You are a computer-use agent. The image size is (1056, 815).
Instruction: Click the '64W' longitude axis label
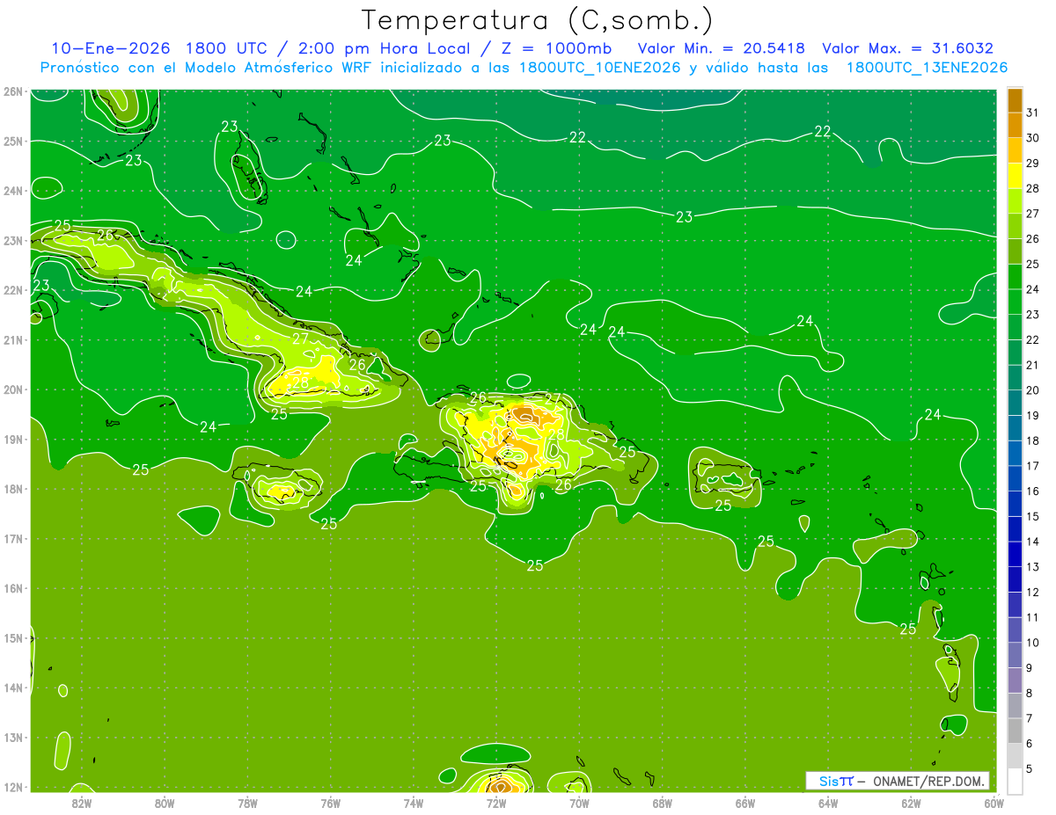tap(828, 803)
